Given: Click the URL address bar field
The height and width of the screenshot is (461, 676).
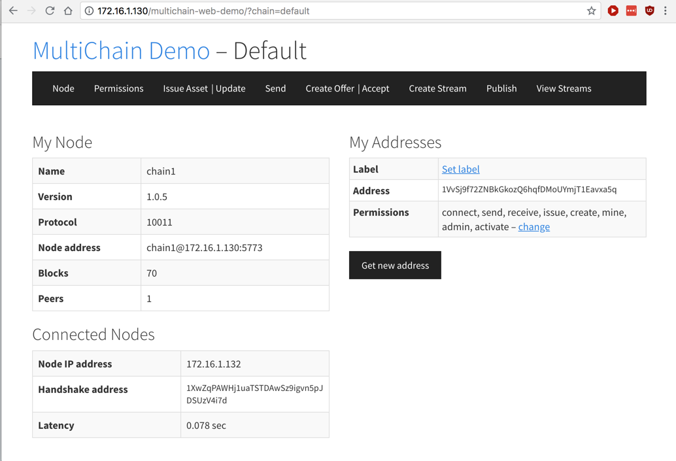Looking at the screenshot, I should tap(327, 11).
